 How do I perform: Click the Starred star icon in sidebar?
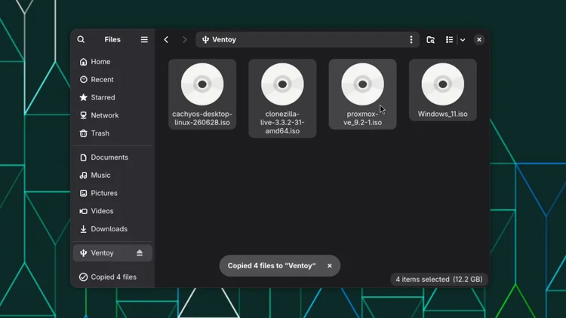[83, 97]
